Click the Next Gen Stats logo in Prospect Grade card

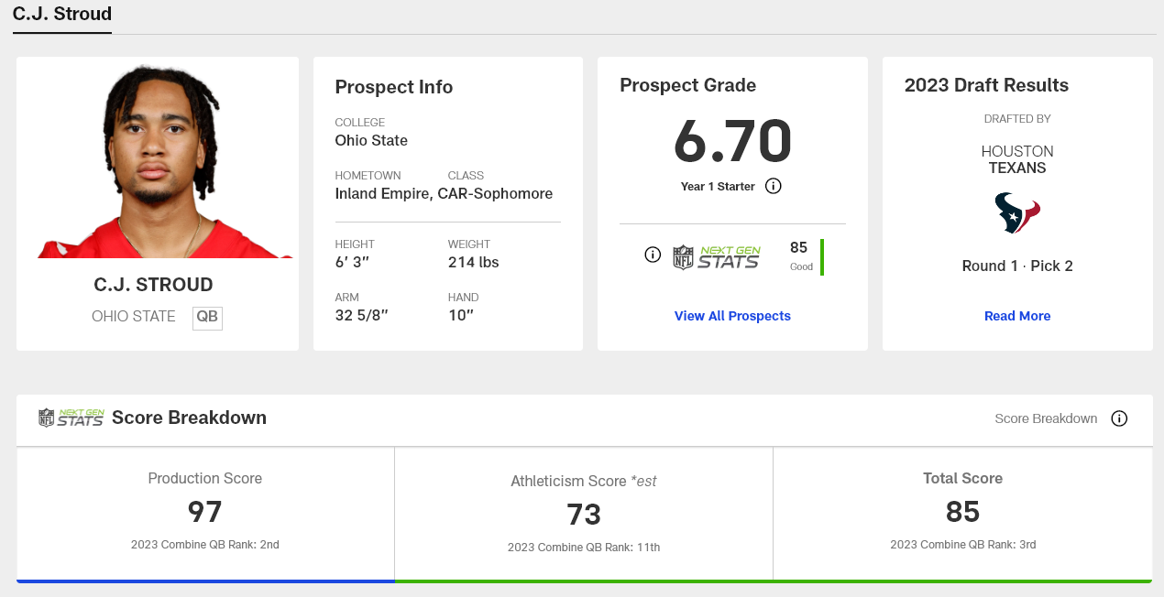[717, 256]
